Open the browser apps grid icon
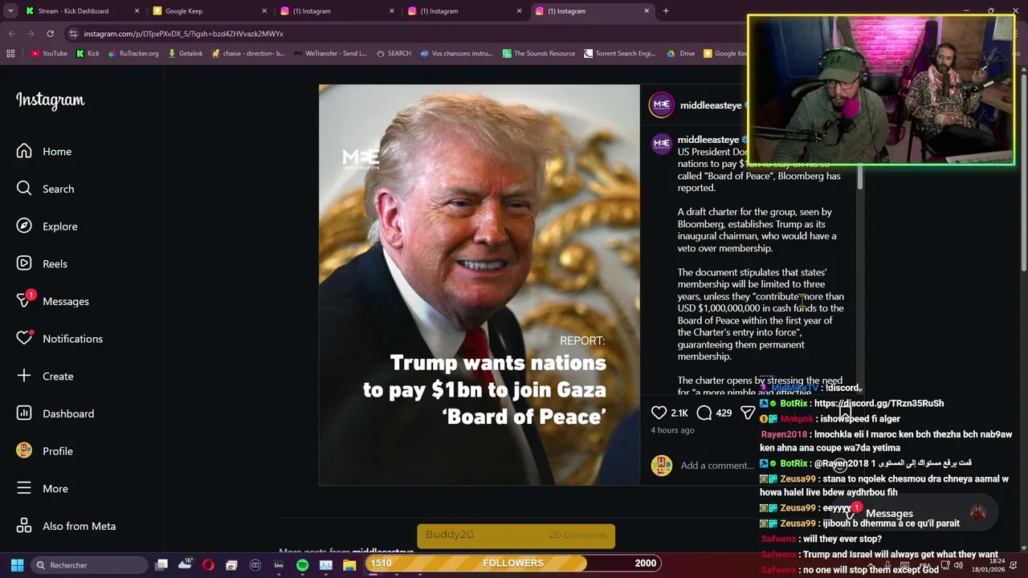1028x578 pixels. 10,54
